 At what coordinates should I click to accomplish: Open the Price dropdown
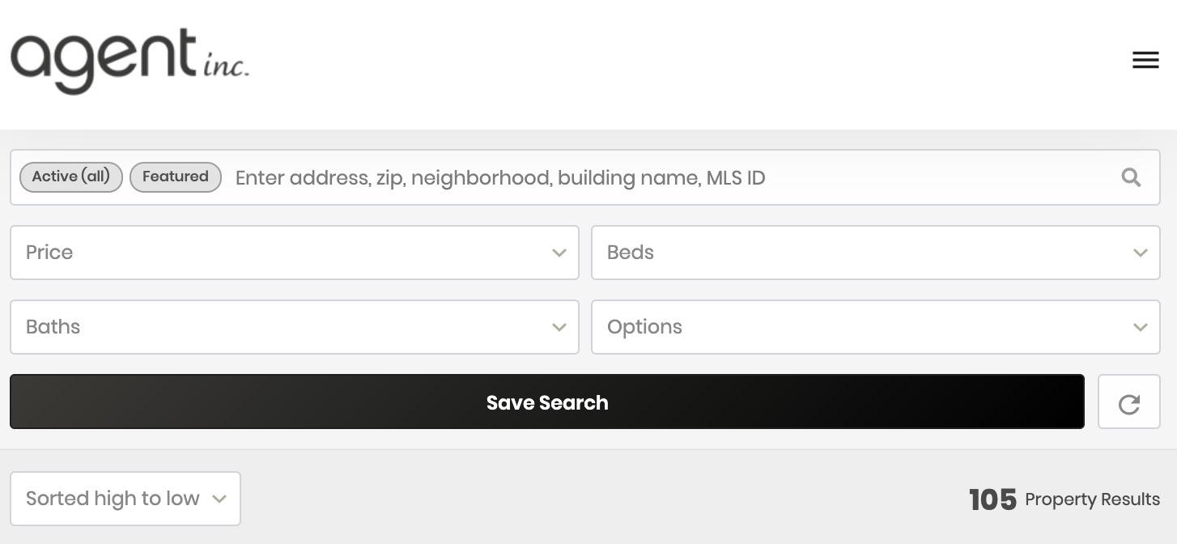pyautogui.click(x=294, y=253)
